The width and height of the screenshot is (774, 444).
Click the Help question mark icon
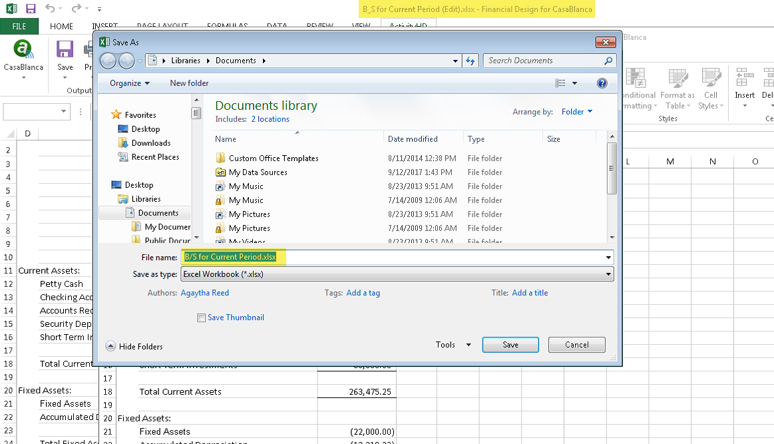click(x=602, y=83)
